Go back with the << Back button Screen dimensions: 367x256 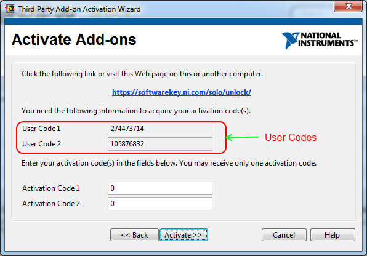pyautogui.click(x=134, y=234)
